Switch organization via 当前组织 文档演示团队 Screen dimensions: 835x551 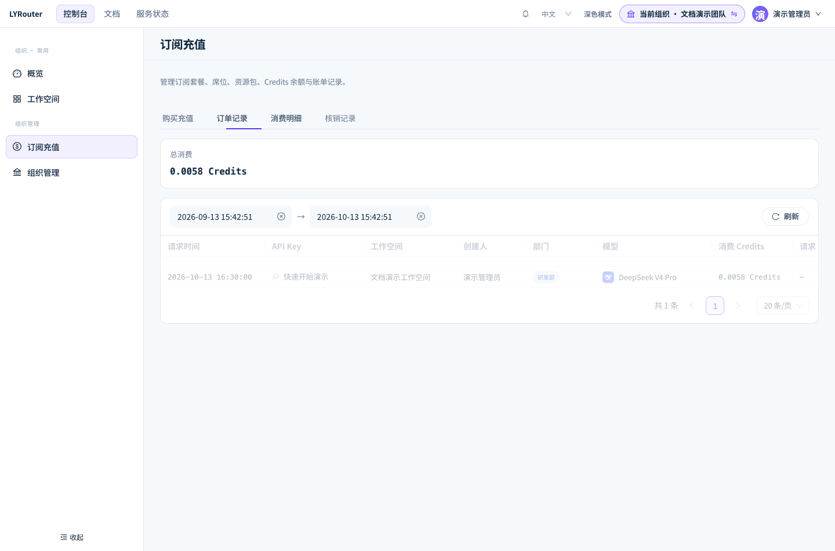[x=682, y=14]
